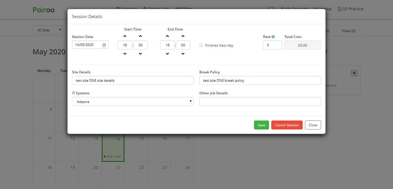393x189 pixels.
Task: Increase End Time hour with up arrow
Action: tap(167, 36)
